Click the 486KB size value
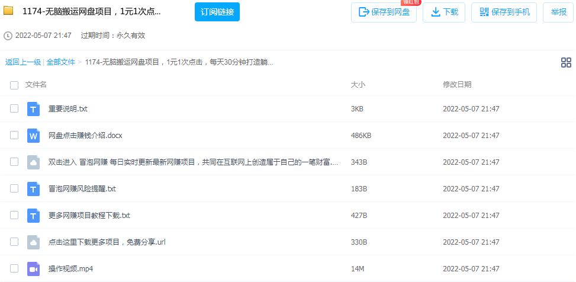The image size is (576, 282). click(361, 136)
